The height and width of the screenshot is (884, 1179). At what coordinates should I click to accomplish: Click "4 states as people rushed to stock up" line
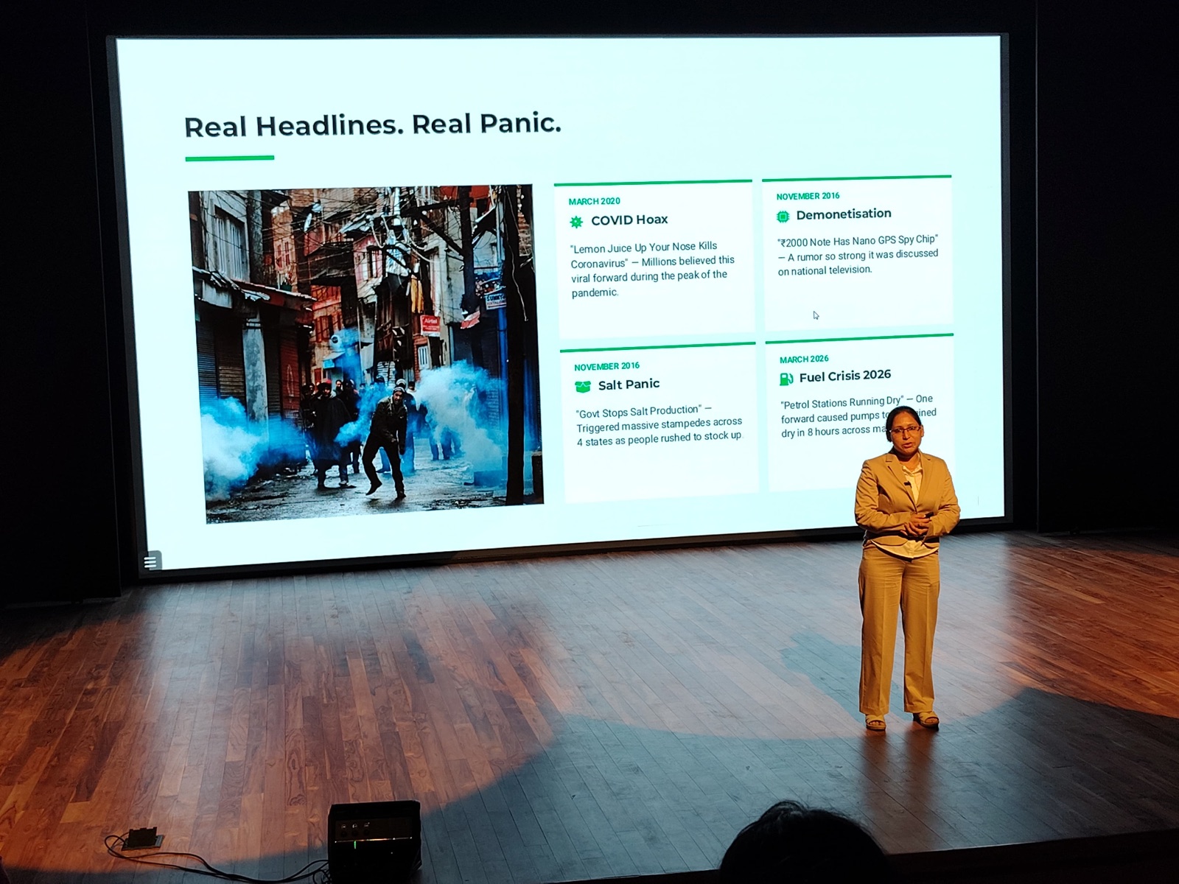(660, 438)
